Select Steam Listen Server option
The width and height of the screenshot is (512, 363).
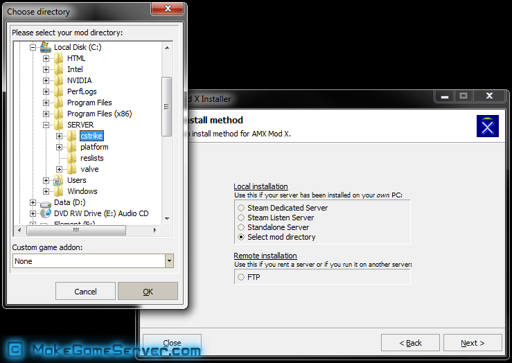(241, 218)
